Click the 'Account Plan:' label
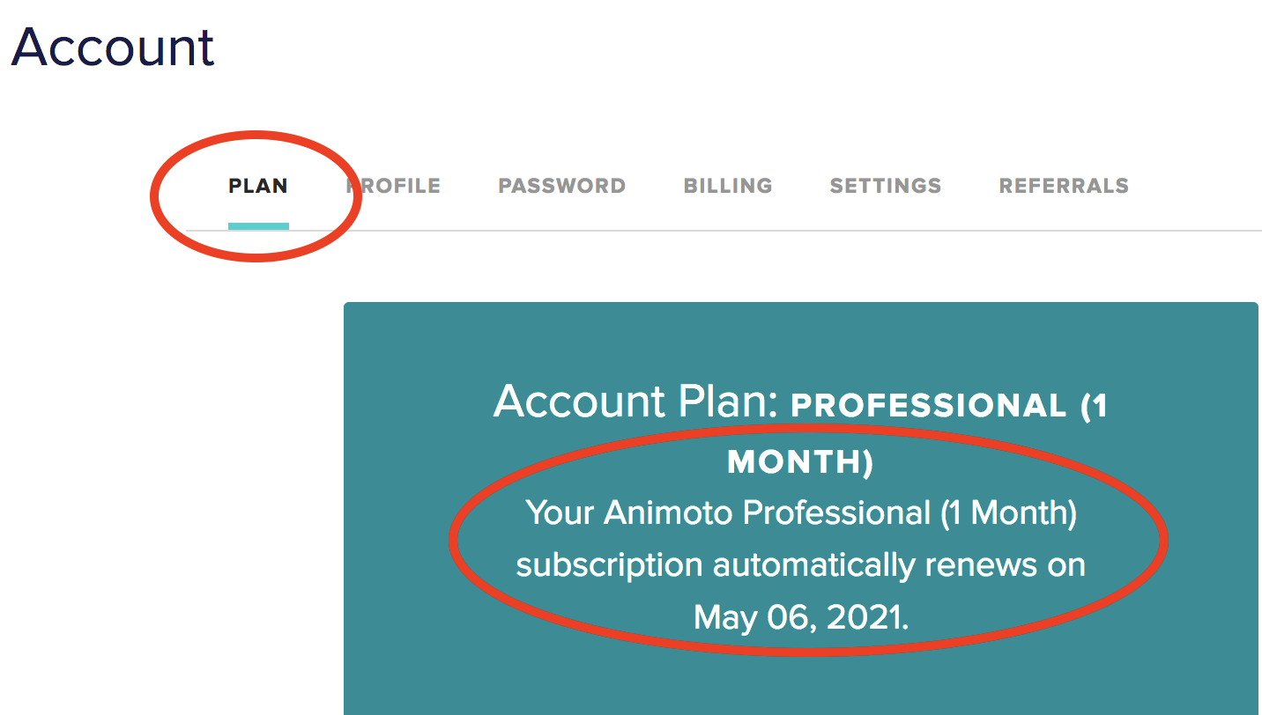 click(637, 402)
